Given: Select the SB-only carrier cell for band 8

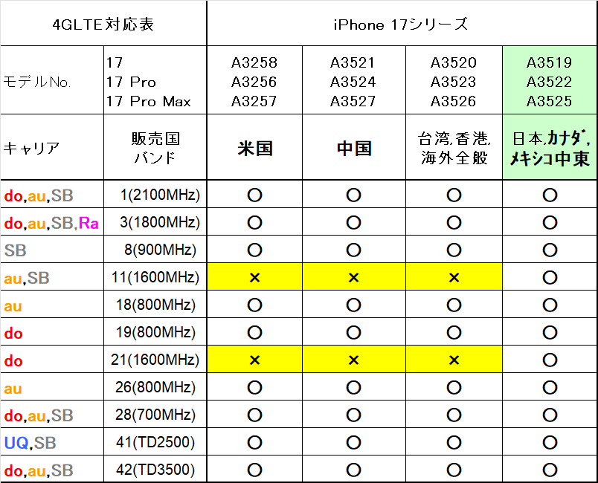Looking at the screenshot, I should (x=52, y=249).
